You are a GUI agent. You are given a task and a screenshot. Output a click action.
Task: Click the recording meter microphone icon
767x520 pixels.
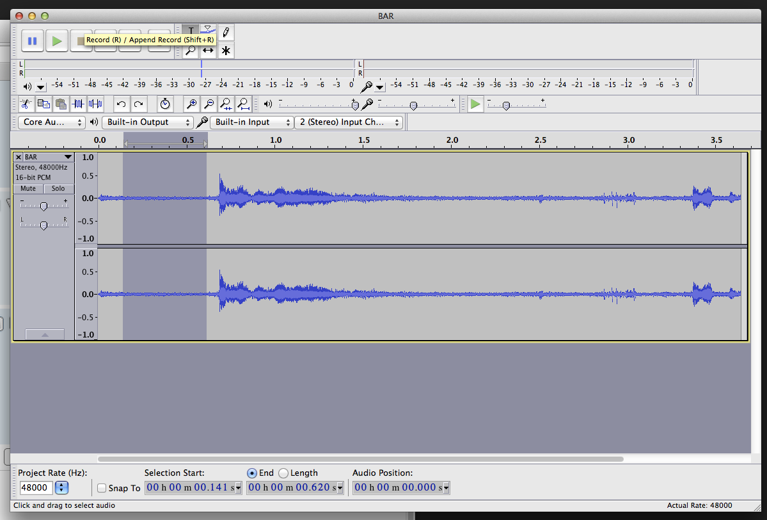coord(366,86)
